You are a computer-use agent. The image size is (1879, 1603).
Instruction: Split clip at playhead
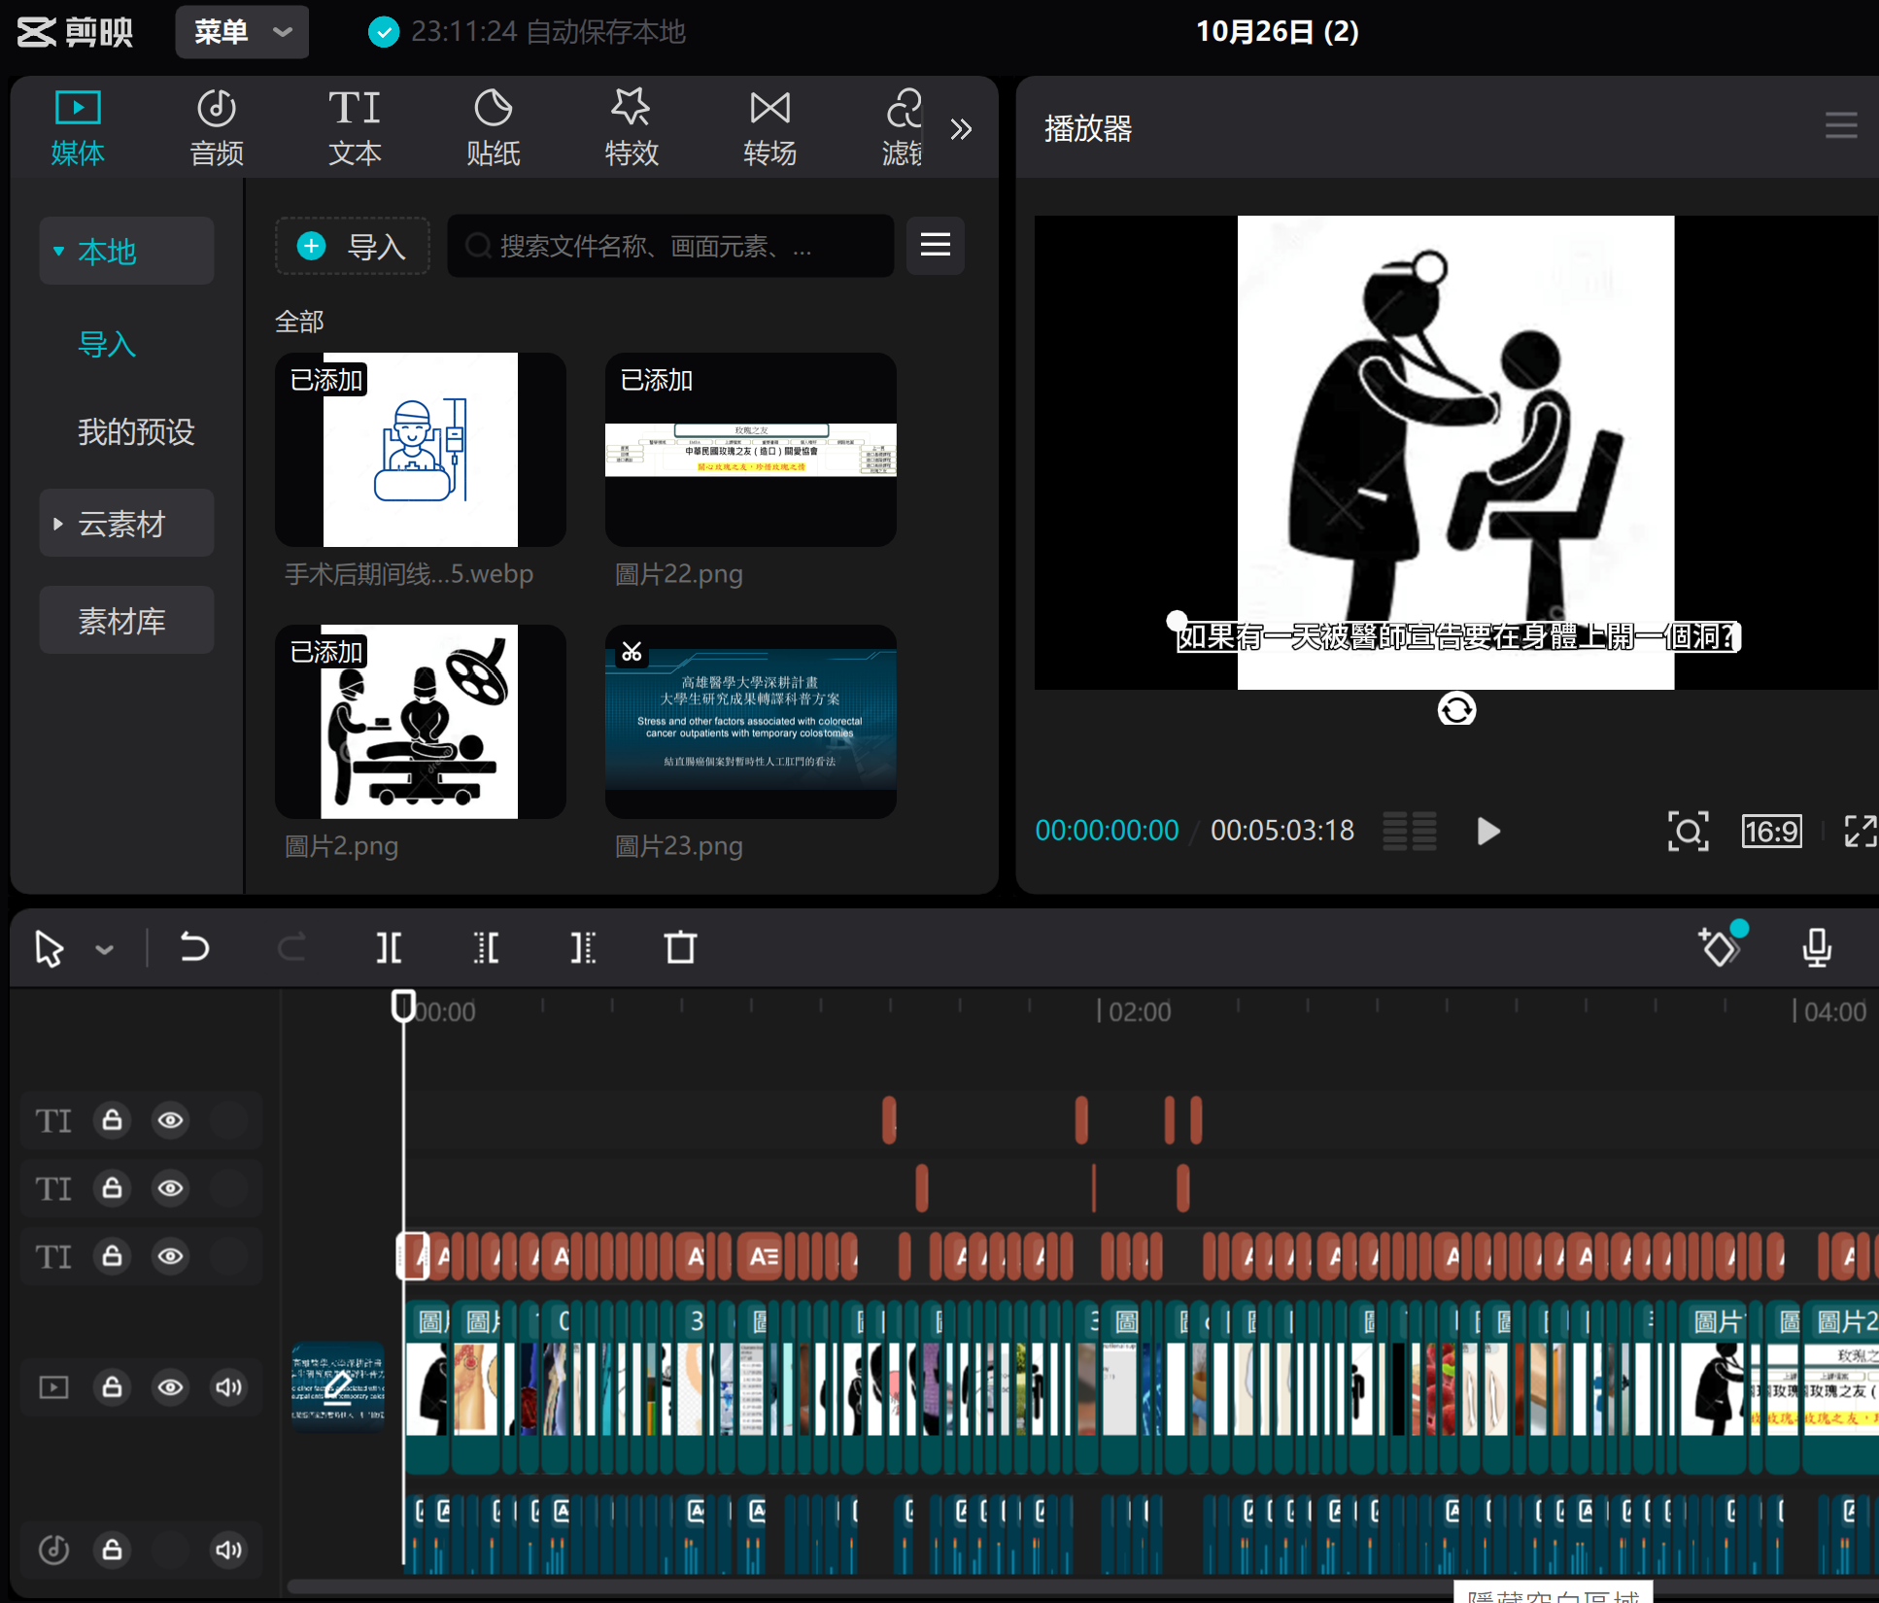click(x=389, y=947)
